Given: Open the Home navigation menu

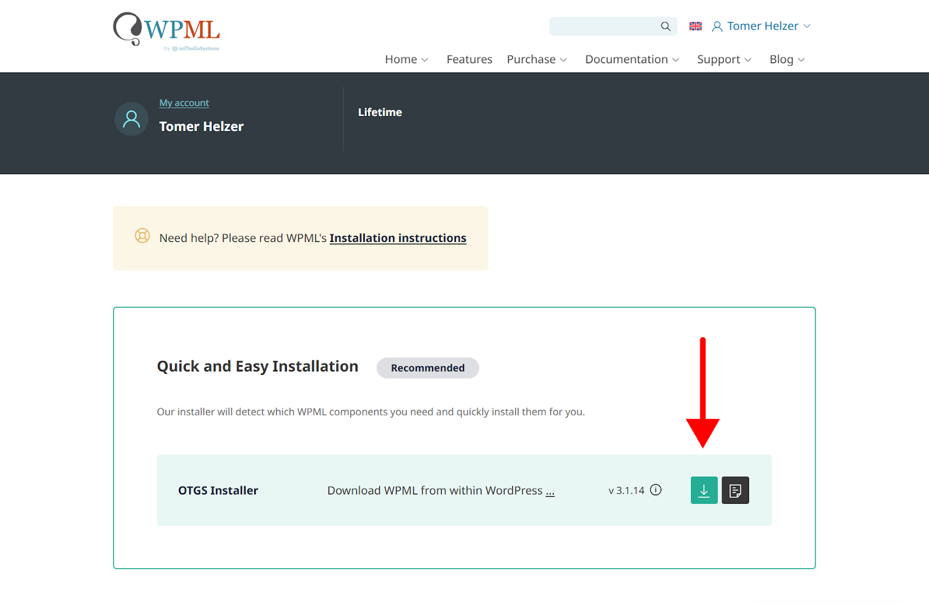Looking at the screenshot, I should 406,59.
